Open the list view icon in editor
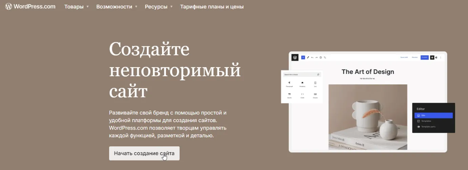This screenshot has height=170, width=468. (325, 58)
